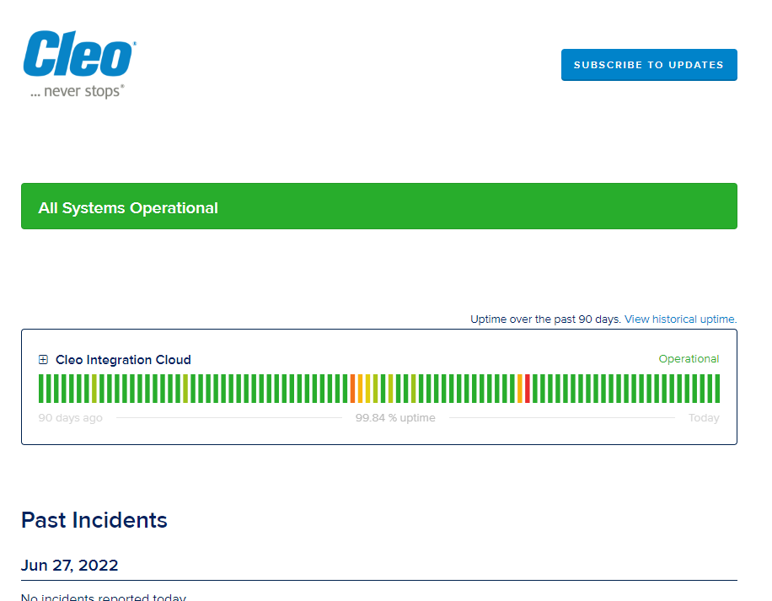Click the 99.84 % uptime indicator

(x=394, y=417)
